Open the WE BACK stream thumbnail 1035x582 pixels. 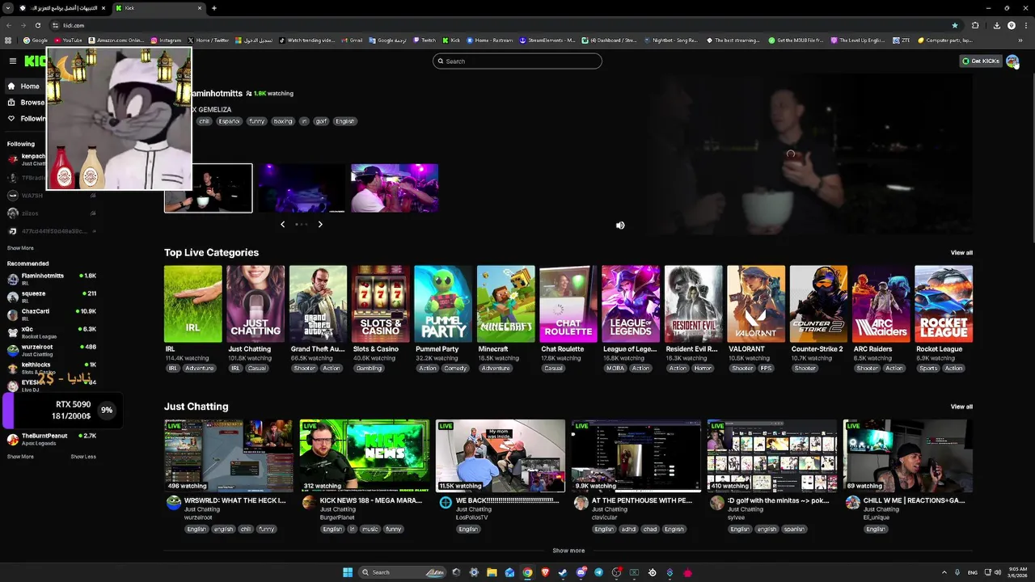coord(501,455)
